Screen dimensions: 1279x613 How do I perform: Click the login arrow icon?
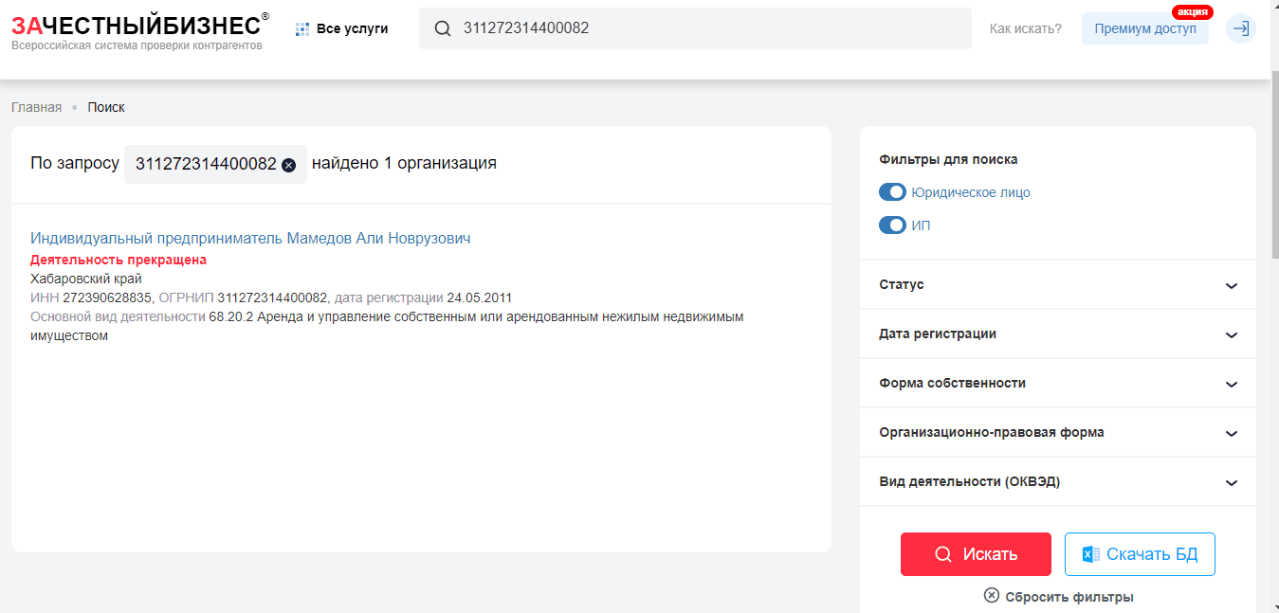(x=1240, y=28)
